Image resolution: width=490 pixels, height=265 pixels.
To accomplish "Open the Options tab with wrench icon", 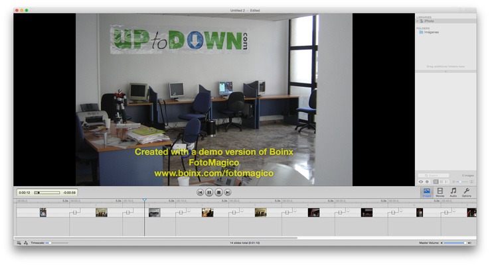I will coord(467,192).
